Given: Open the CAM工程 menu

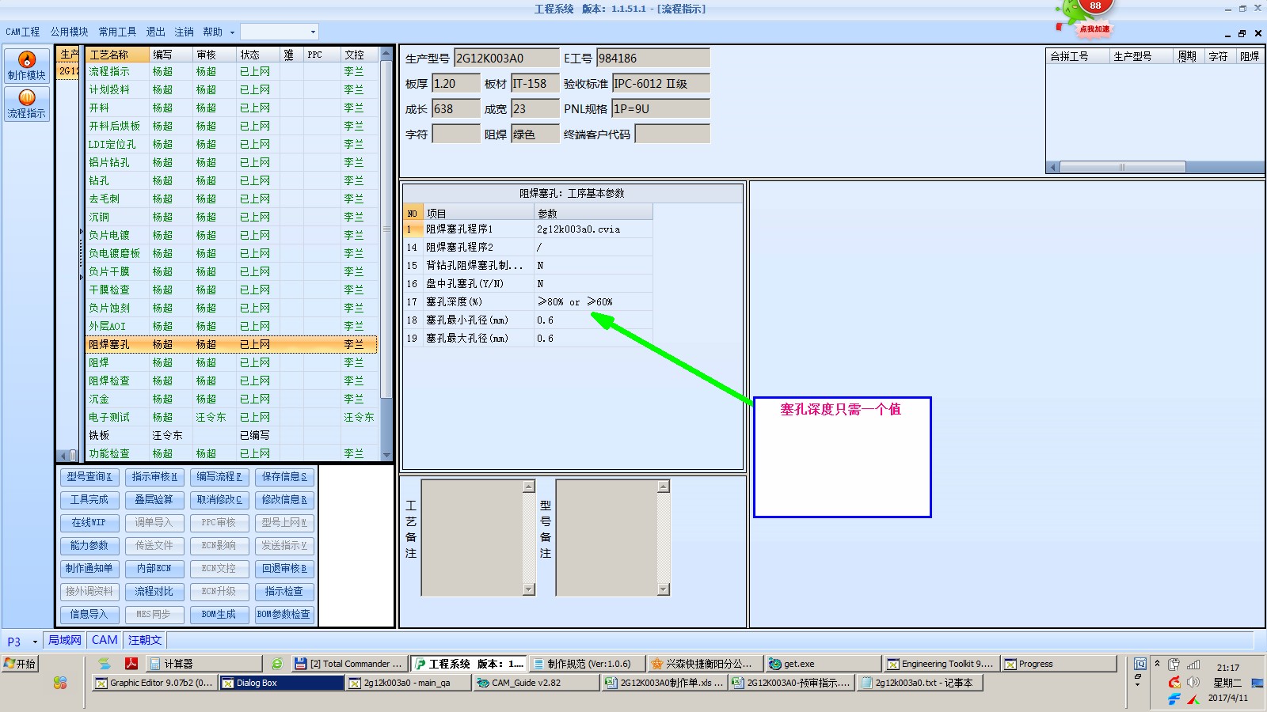Looking at the screenshot, I should click(x=23, y=32).
